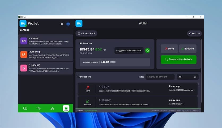This screenshot has height=128, width=222.
Task: Open Transaction Details
Action: (x=178, y=60)
